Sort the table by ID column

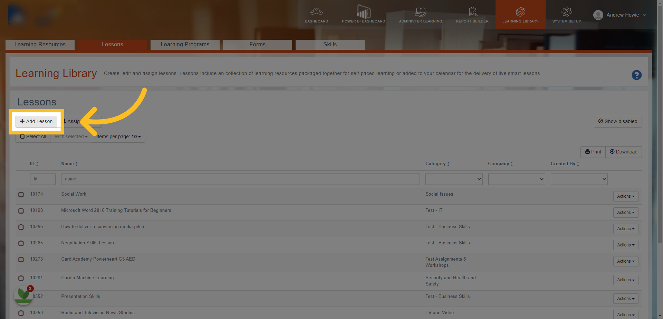(x=34, y=164)
